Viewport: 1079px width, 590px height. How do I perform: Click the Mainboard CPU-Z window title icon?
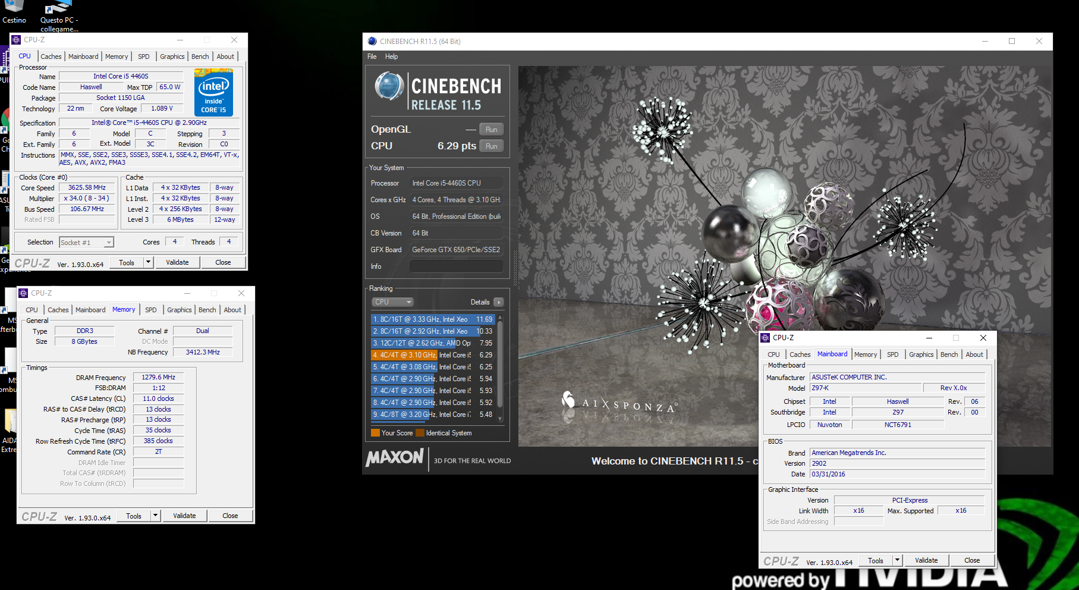coord(765,338)
